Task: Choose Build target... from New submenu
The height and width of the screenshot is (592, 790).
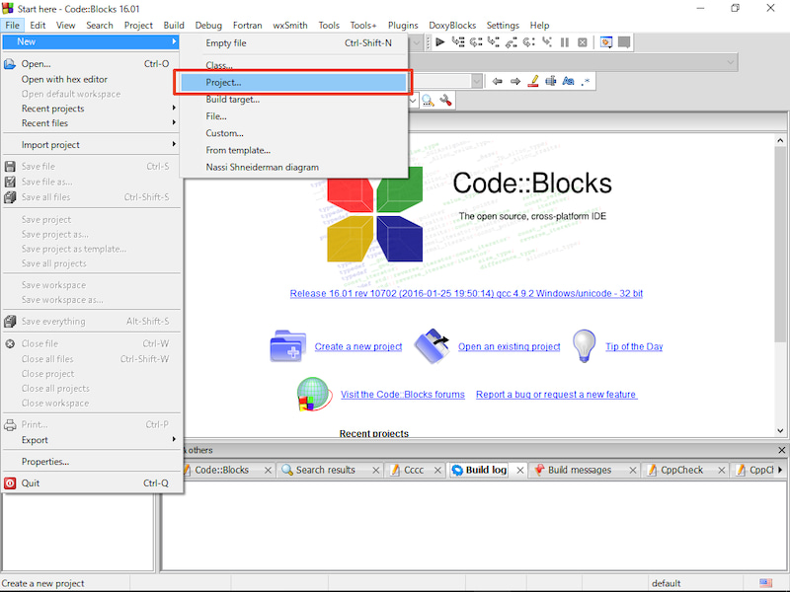Action: 293,100
